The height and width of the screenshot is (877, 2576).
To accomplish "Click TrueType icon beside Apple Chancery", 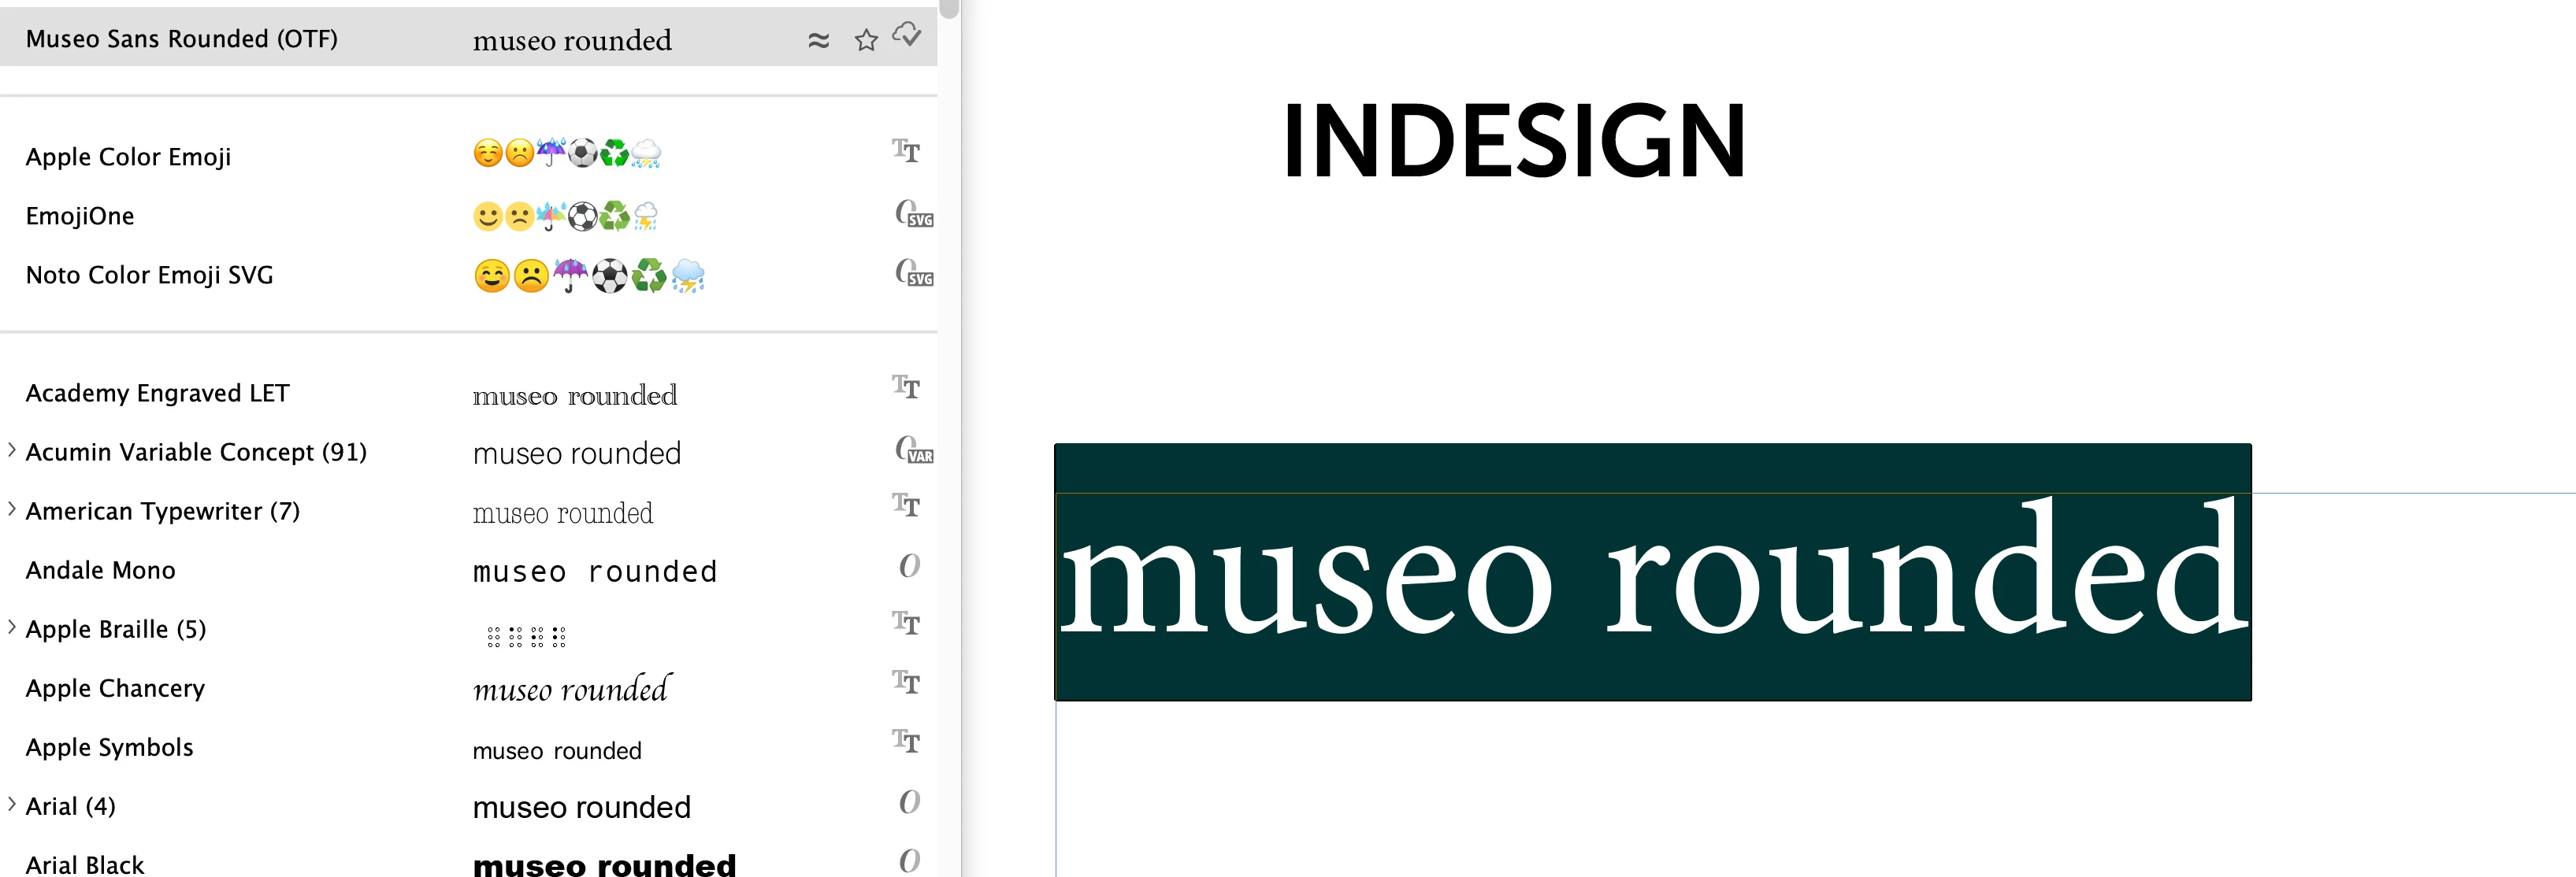I will click(906, 683).
